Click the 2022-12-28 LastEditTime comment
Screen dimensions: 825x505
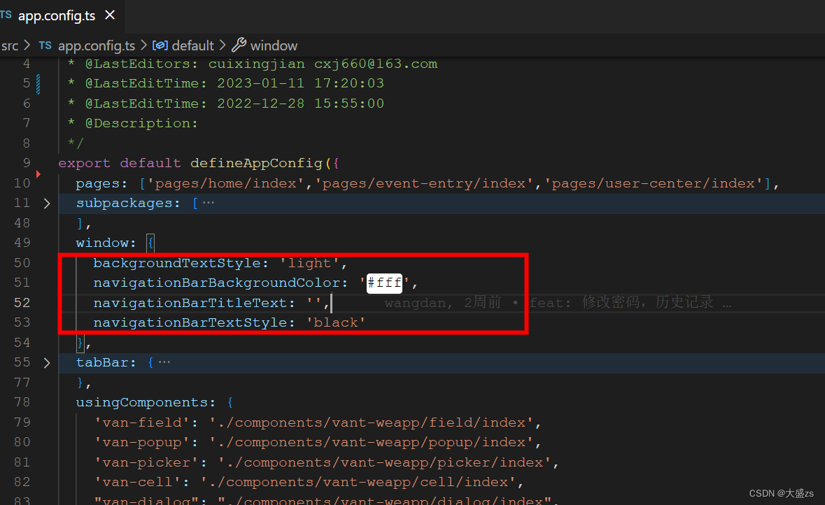click(225, 103)
